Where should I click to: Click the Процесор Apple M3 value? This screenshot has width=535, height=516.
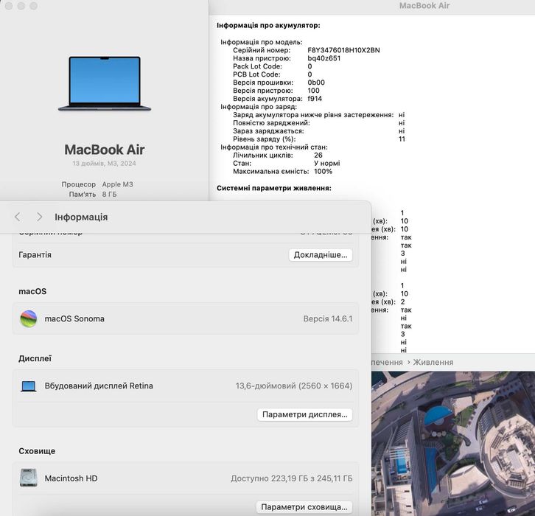tap(117, 184)
